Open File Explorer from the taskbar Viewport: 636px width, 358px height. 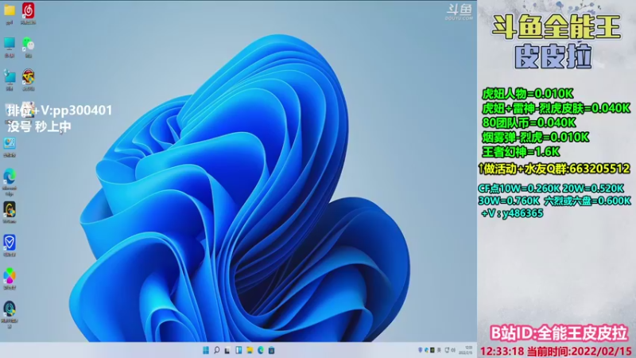point(250,350)
